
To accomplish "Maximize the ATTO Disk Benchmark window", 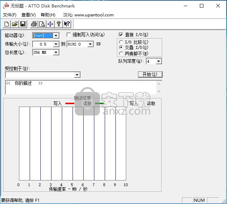I will pos(202,6).
